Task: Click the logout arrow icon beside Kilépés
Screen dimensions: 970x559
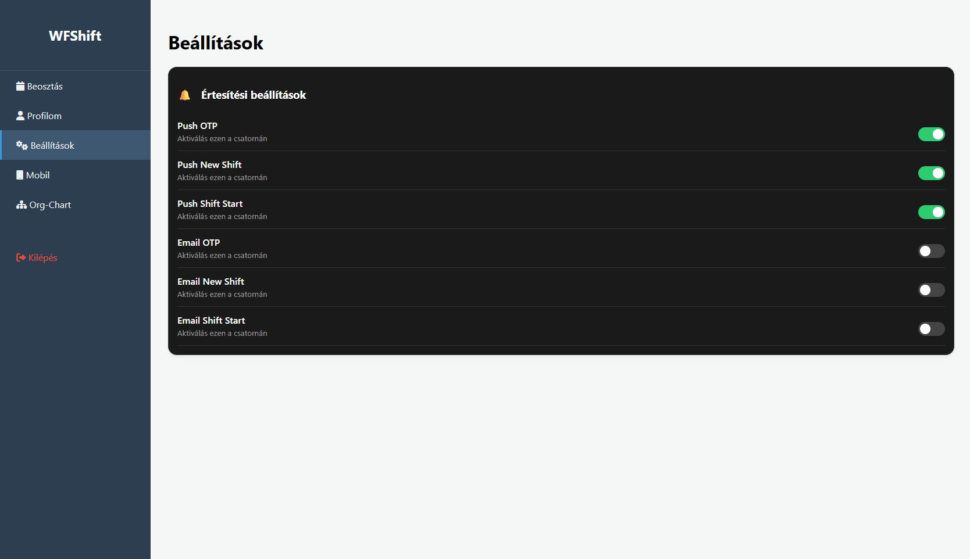Action: tap(21, 257)
